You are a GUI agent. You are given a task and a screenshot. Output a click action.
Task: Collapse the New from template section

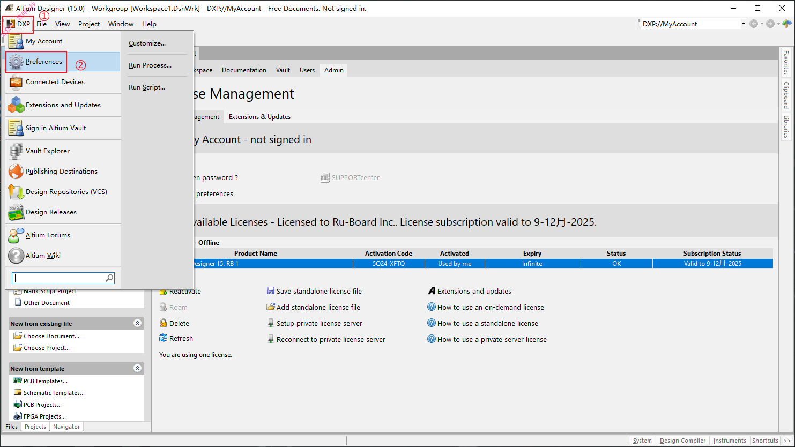click(137, 368)
